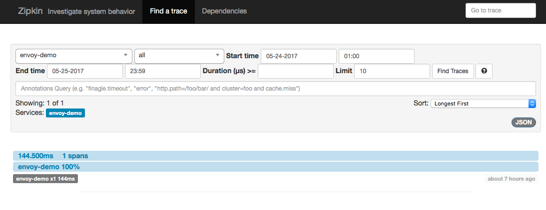Screen dimensions: 546x210
Task: Open the 144.500ms 1 spans trace
Action: (275, 156)
